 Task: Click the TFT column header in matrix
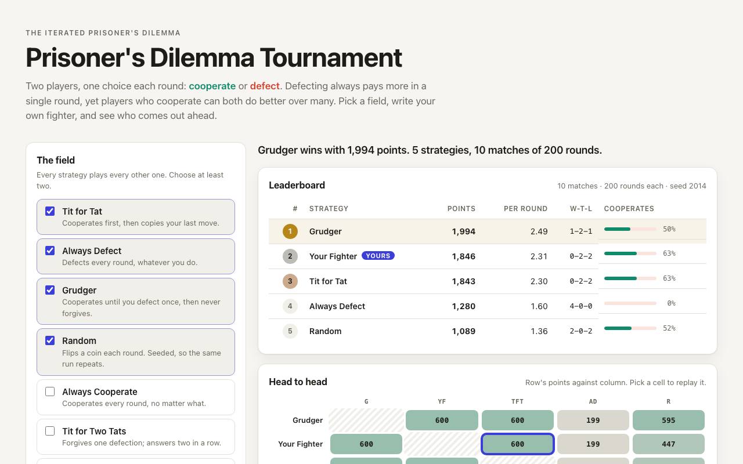point(517,401)
